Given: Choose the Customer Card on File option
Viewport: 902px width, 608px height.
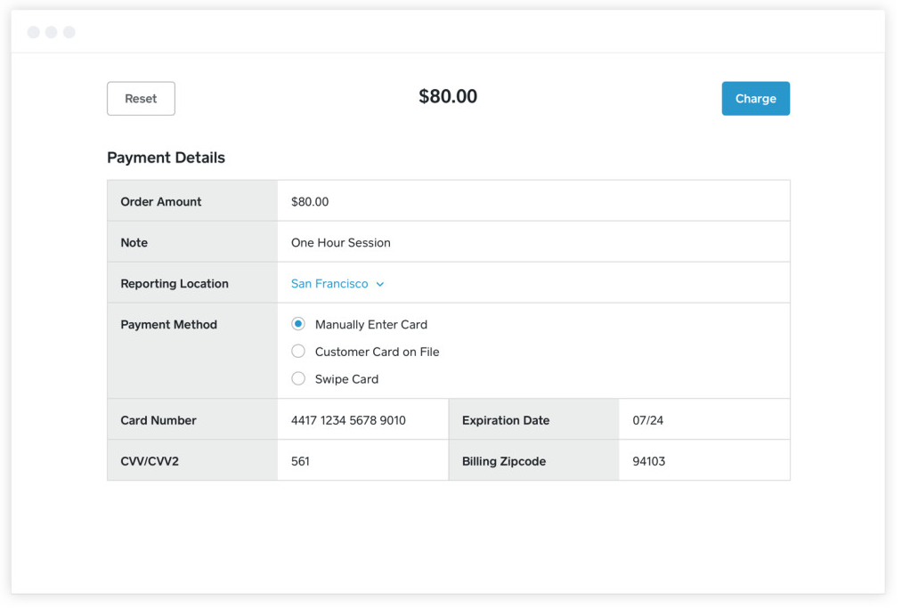Looking at the screenshot, I should (x=298, y=352).
